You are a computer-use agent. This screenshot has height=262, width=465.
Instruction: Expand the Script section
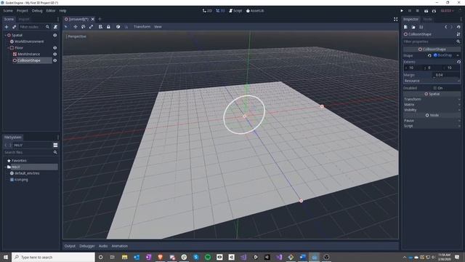click(432, 126)
